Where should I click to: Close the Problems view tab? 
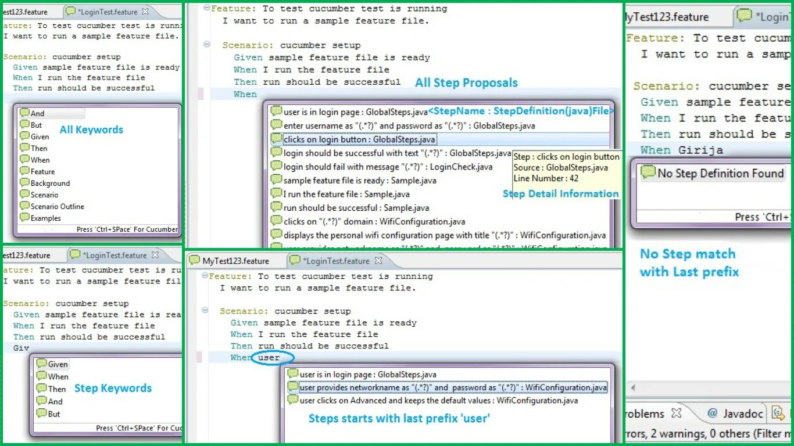(676, 413)
